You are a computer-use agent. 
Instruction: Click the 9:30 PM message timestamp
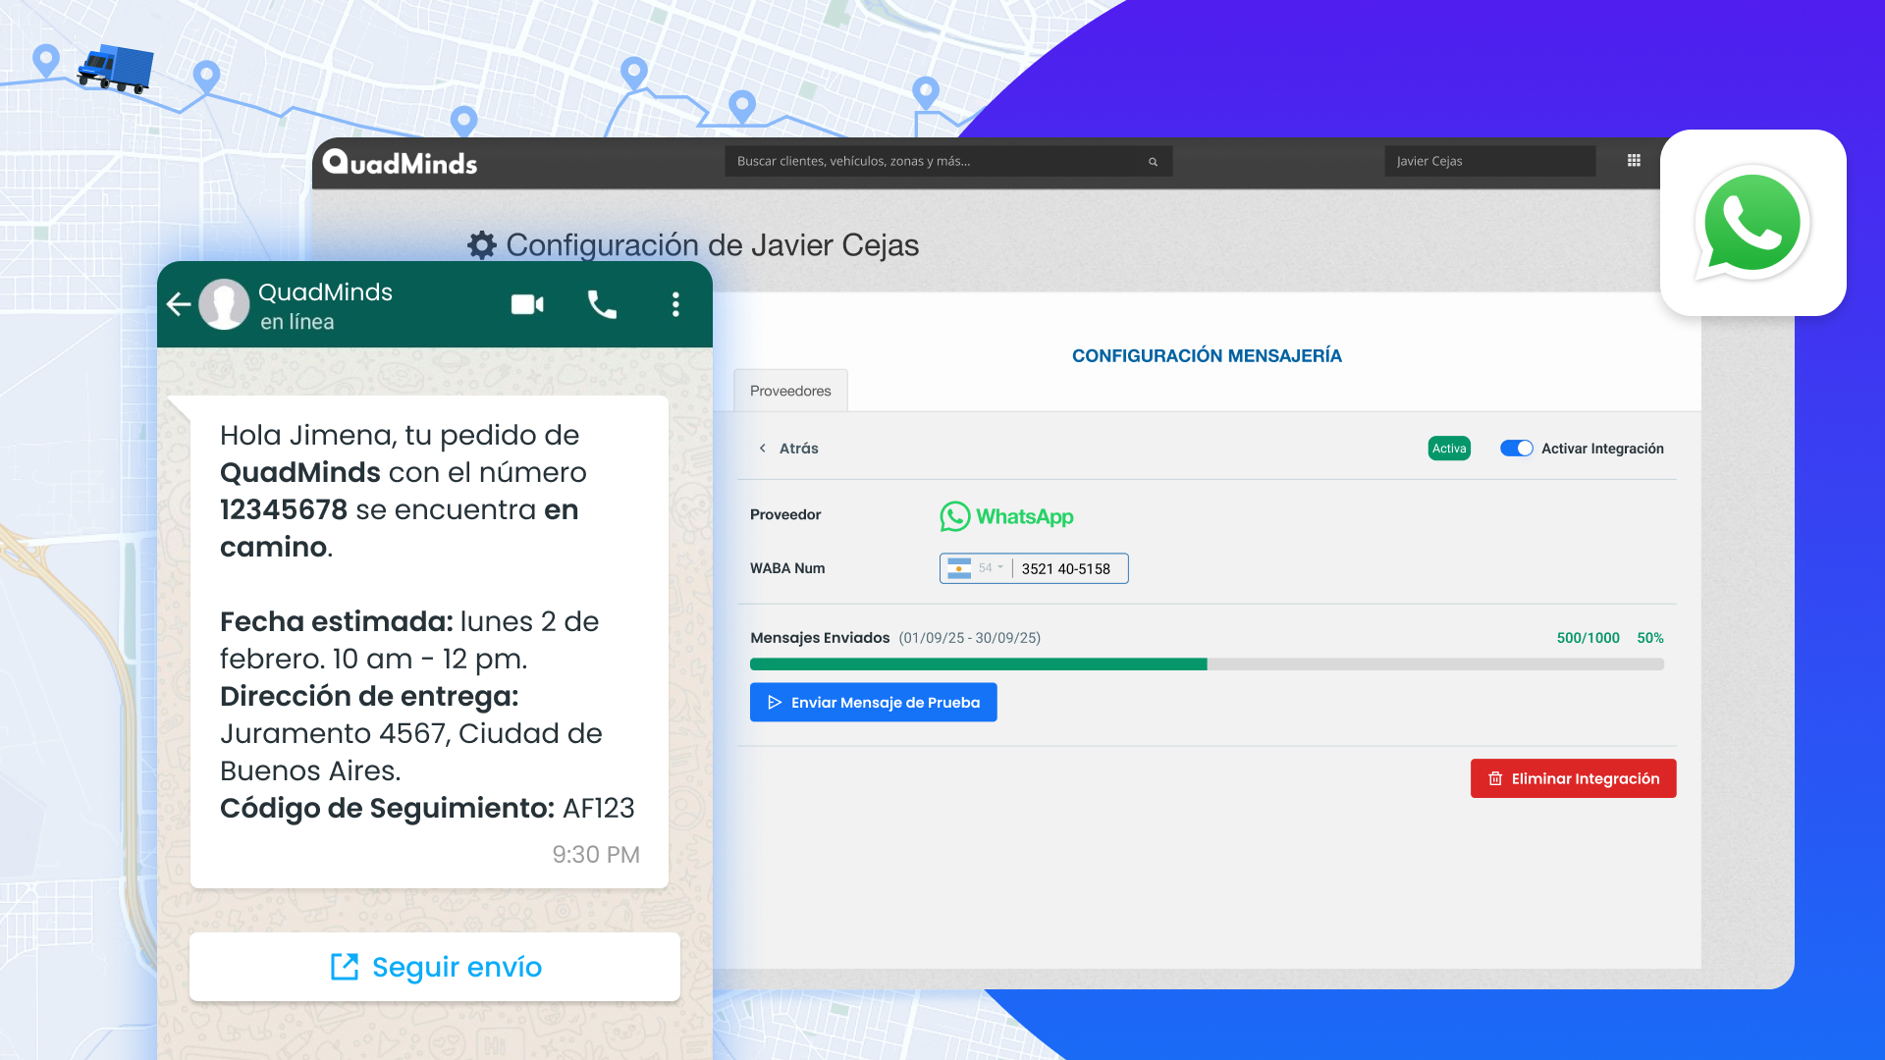596,855
